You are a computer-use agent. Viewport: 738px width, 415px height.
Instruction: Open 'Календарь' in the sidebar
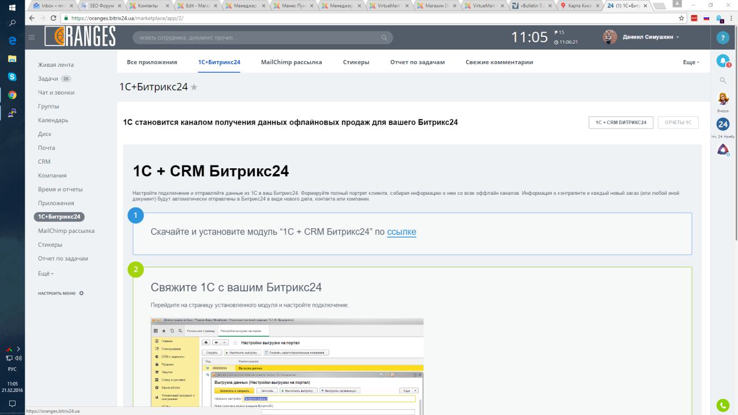click(x=53, y=120)
